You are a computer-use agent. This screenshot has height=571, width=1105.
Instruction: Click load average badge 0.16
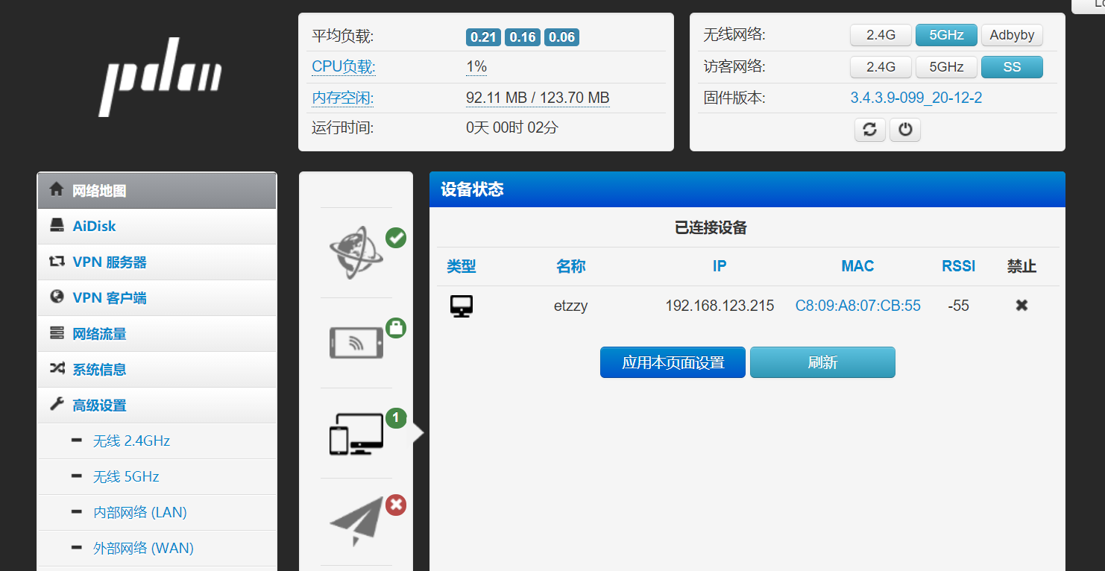point(523,37)
